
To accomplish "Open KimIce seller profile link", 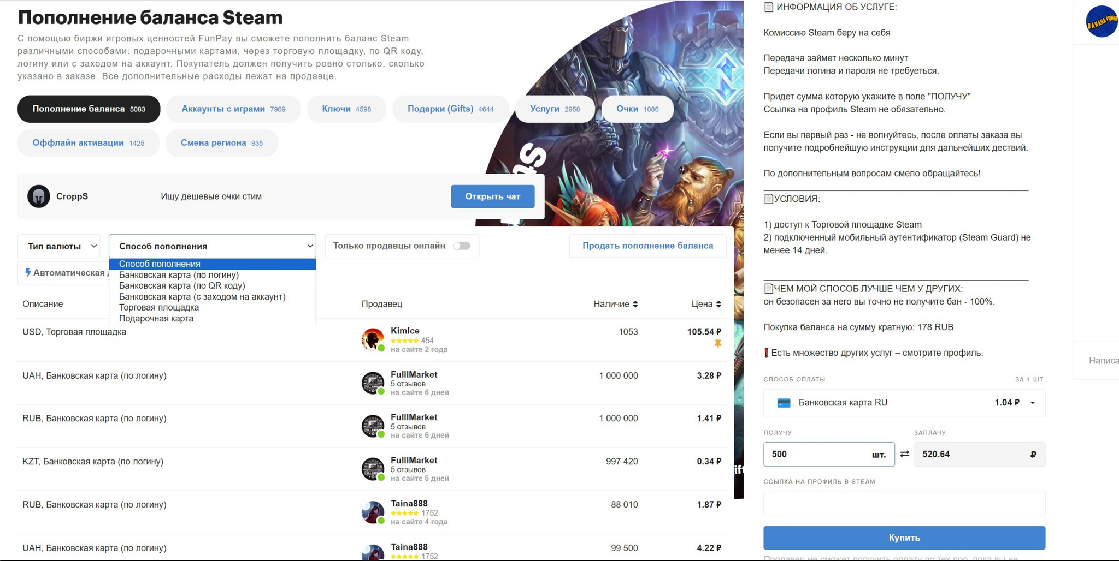I will tap(405, 331).
